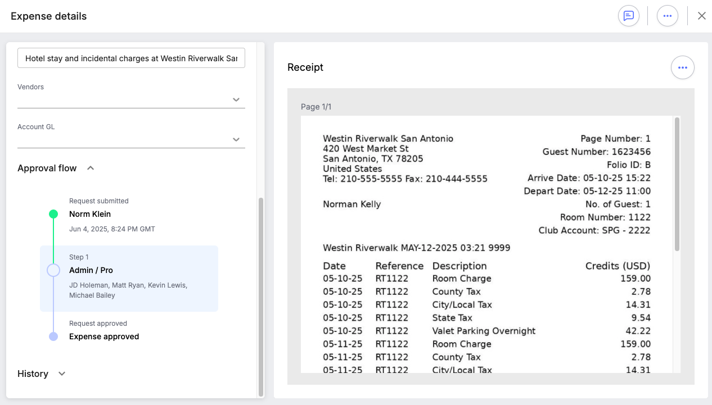The height and width of the screenshot is (405, 712).
Task: Open the Account GL dropdown
Action: point(131,139)
